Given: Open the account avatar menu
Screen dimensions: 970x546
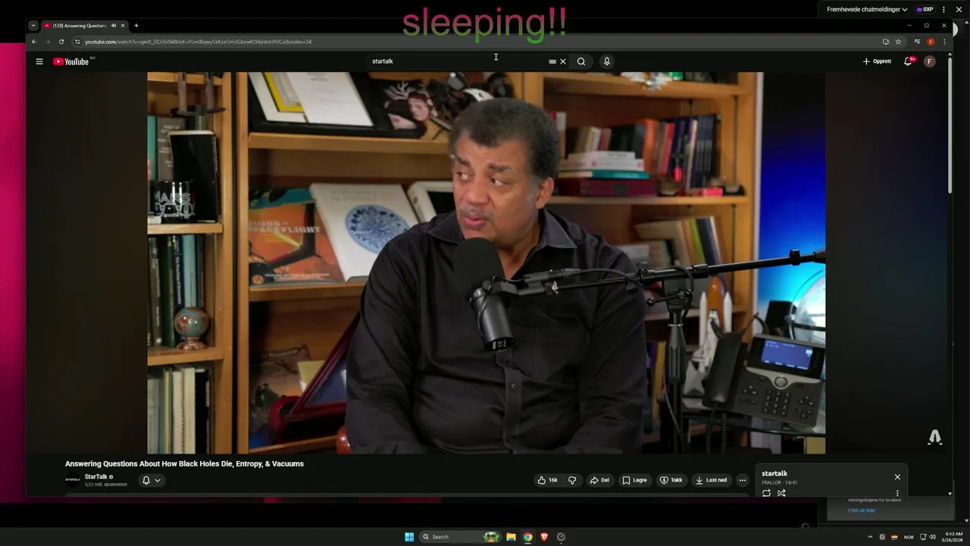Looking at the screenshot, I should click(x=930, y=61).
